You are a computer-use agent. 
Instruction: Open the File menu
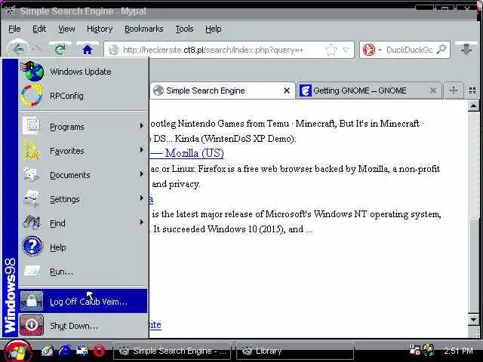click(14, 29)
